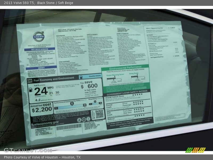This screenshot has height=160, width=213.
Task: Click the barcode below fueleconomy.gov
Action: pyautogui.click(x=69, y=127)
